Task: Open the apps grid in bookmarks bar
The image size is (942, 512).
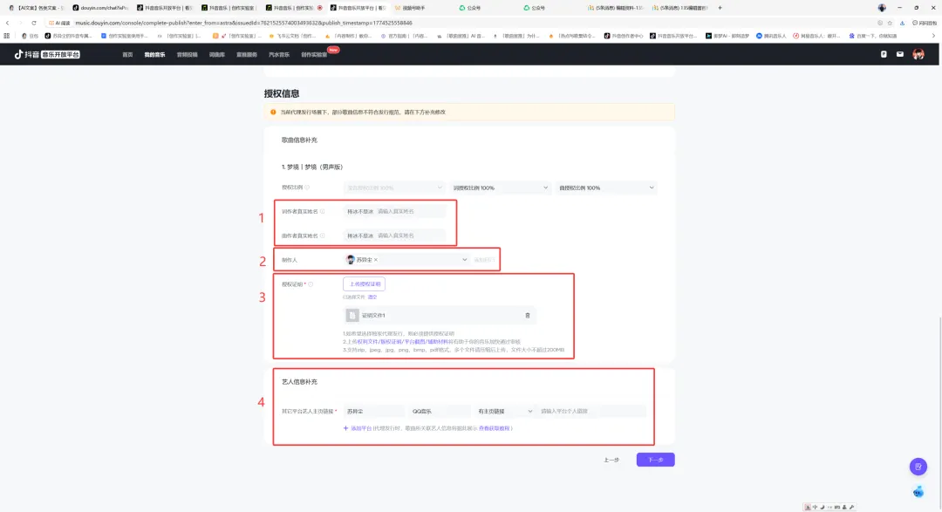Action: [x=7, y=36]
